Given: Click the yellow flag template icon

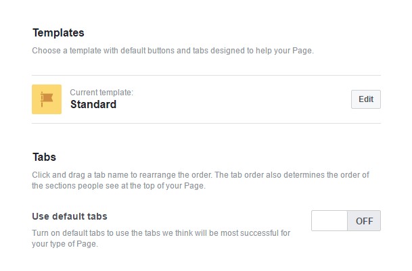Looking at the screenshot, I should [x=47, y=99].
